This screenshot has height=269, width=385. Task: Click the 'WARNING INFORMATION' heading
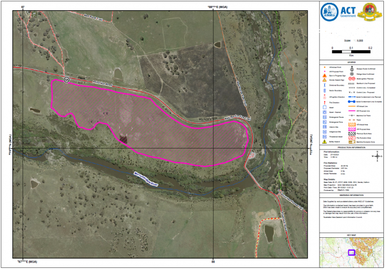tap(351, 195)
